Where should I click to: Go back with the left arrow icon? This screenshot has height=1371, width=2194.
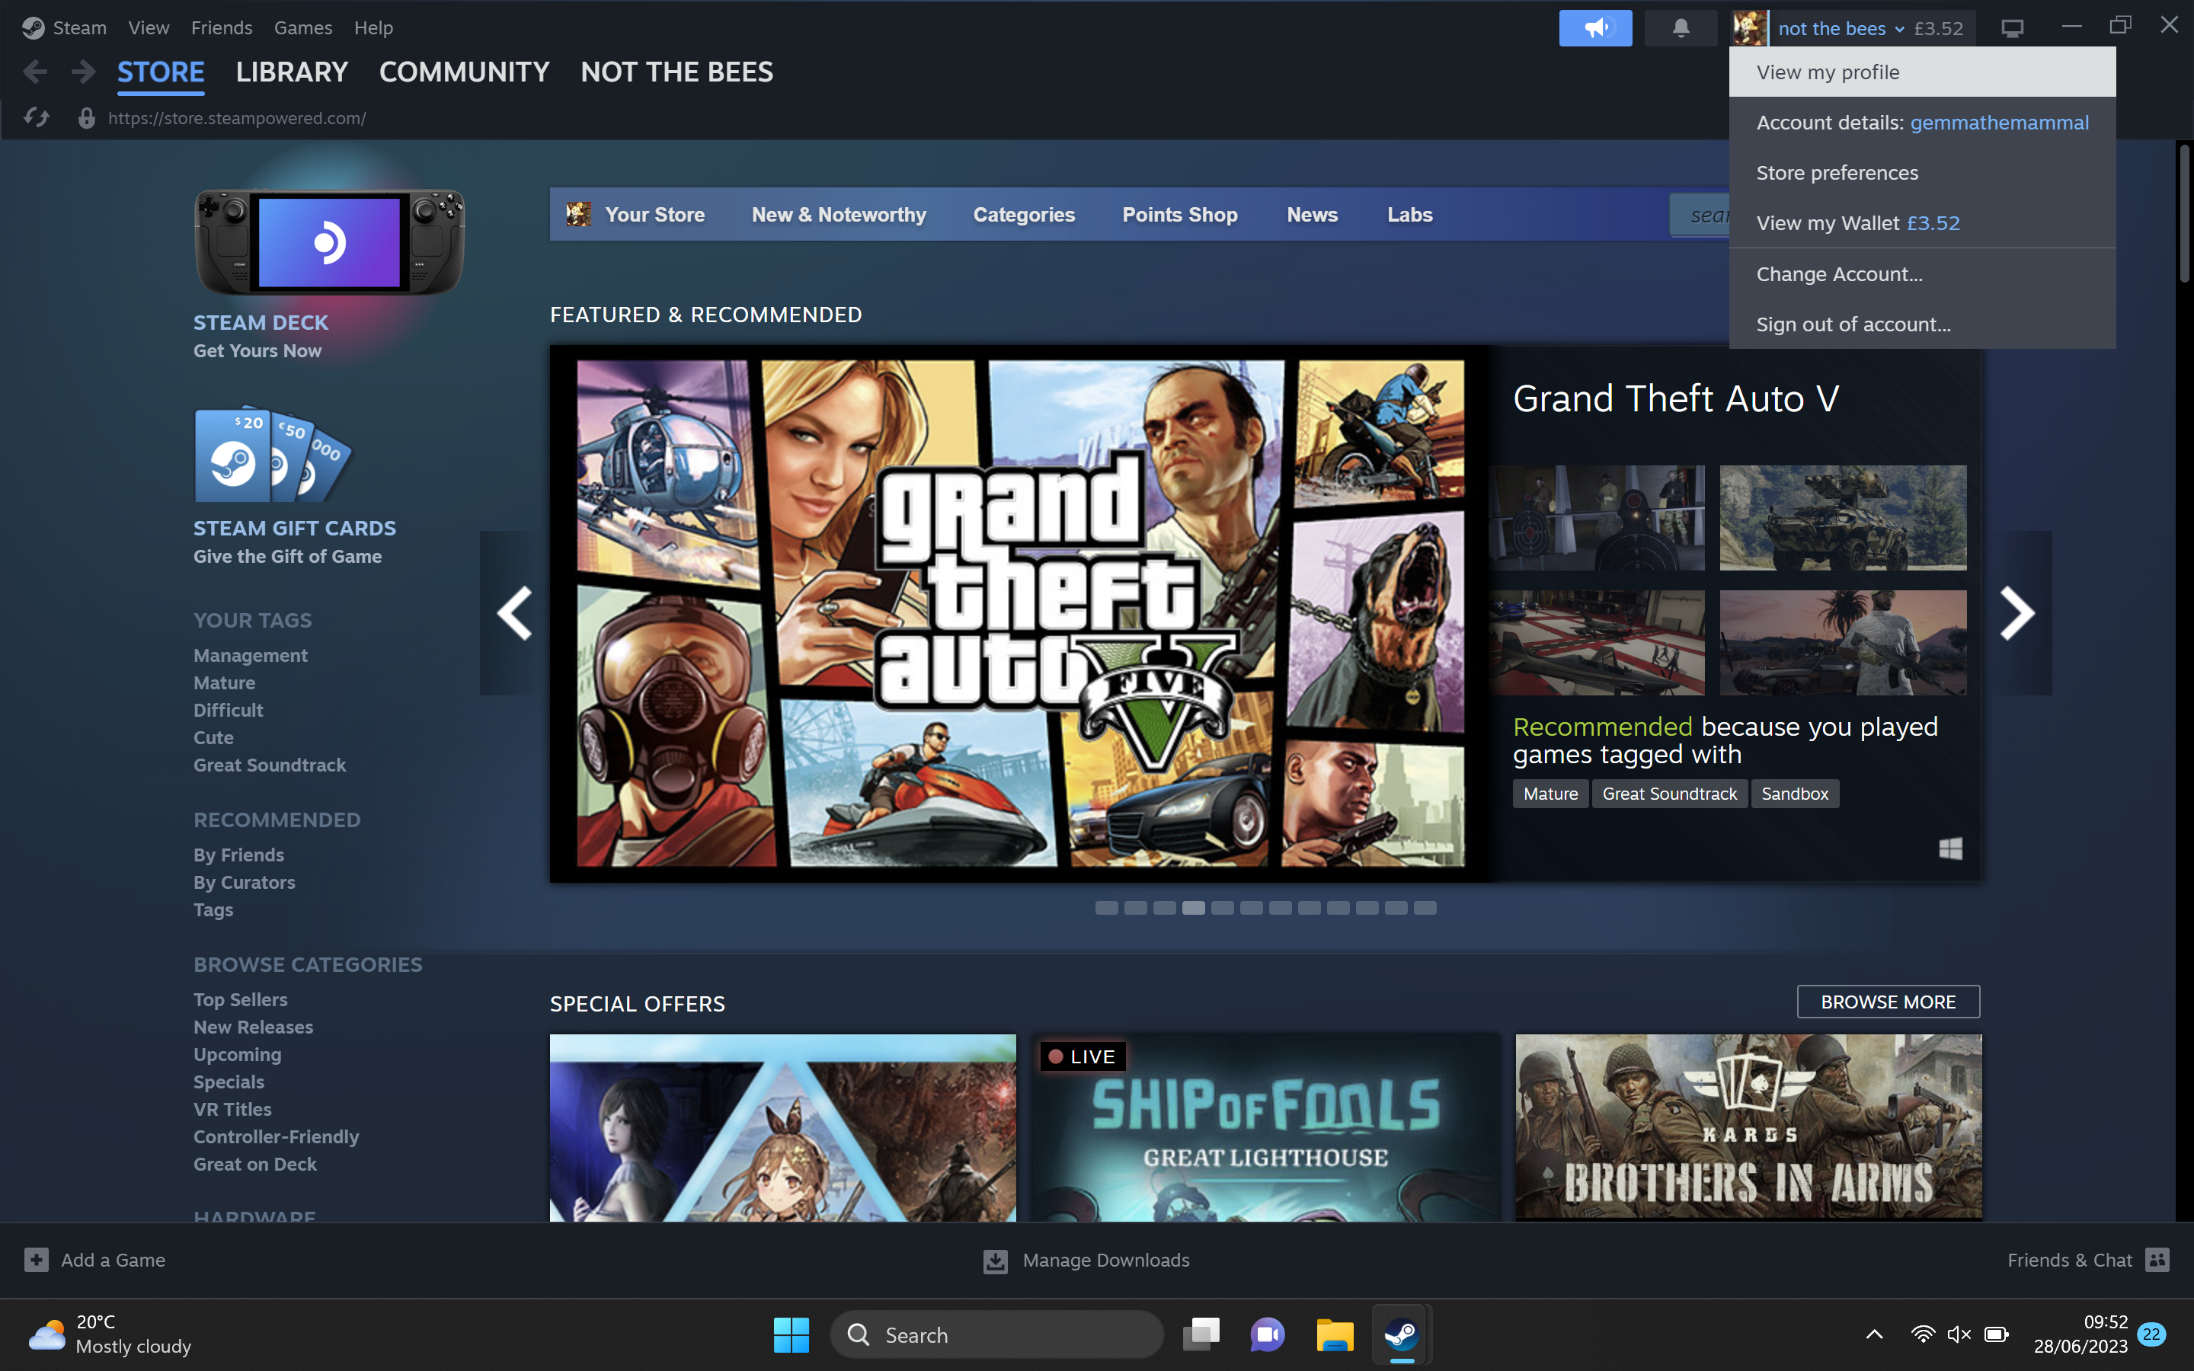[x=35, y=72]
